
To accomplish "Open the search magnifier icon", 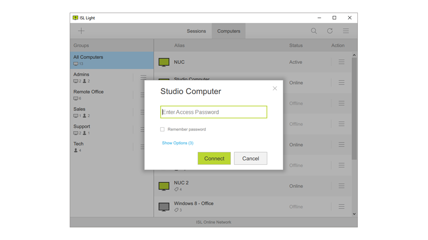I will click(314, 31).
